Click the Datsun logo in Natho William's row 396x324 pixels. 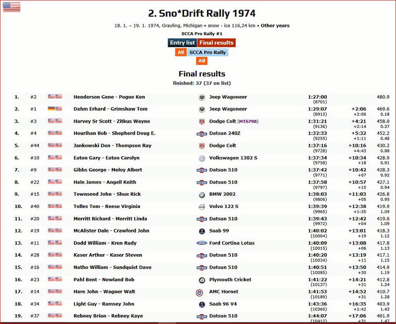click(x=202, y=268)
